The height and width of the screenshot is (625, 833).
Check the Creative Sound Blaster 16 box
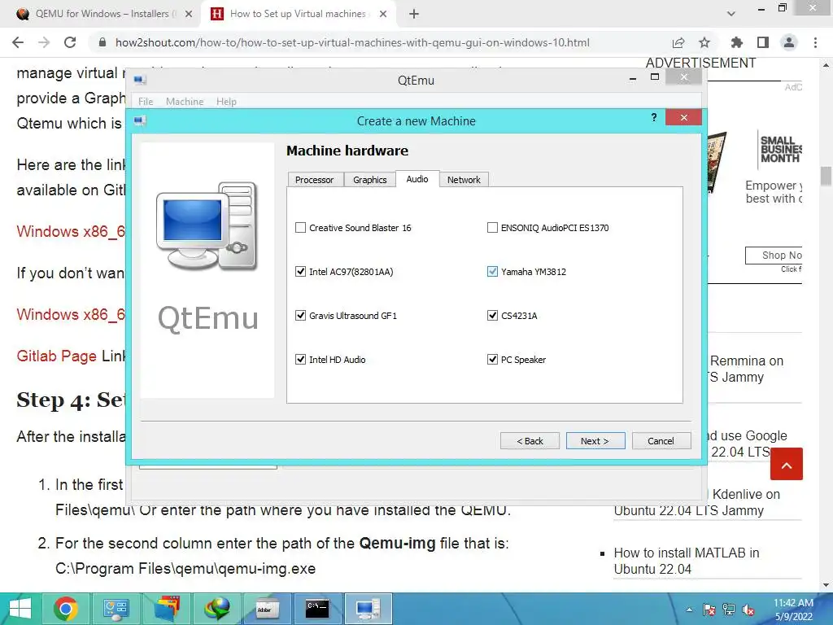pos(301,228)
